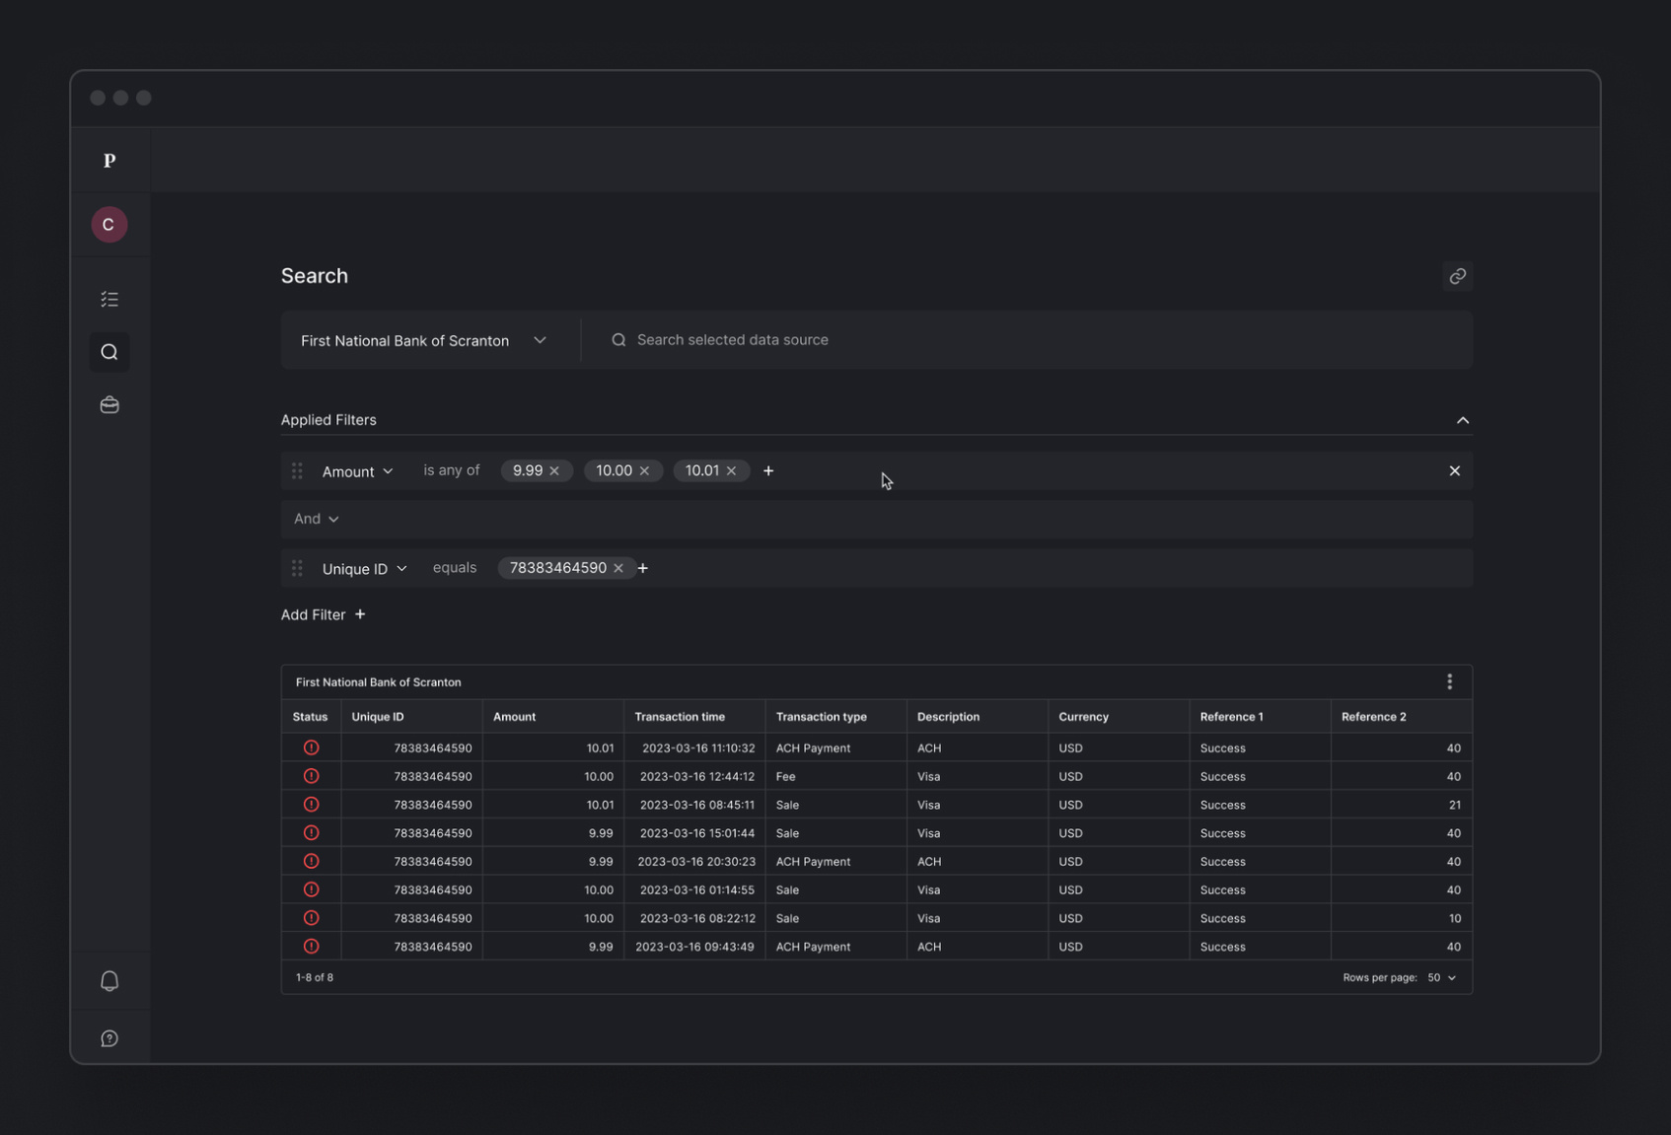Copy search link using link icon
The image size is (1671, 1135).
(x=1457, y=276)
